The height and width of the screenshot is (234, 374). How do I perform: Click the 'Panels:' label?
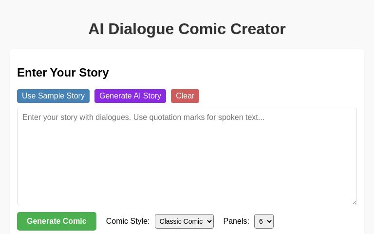tap(236, 221)
